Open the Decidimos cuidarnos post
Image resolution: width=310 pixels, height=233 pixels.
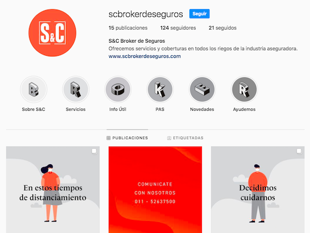pos(258,190)
